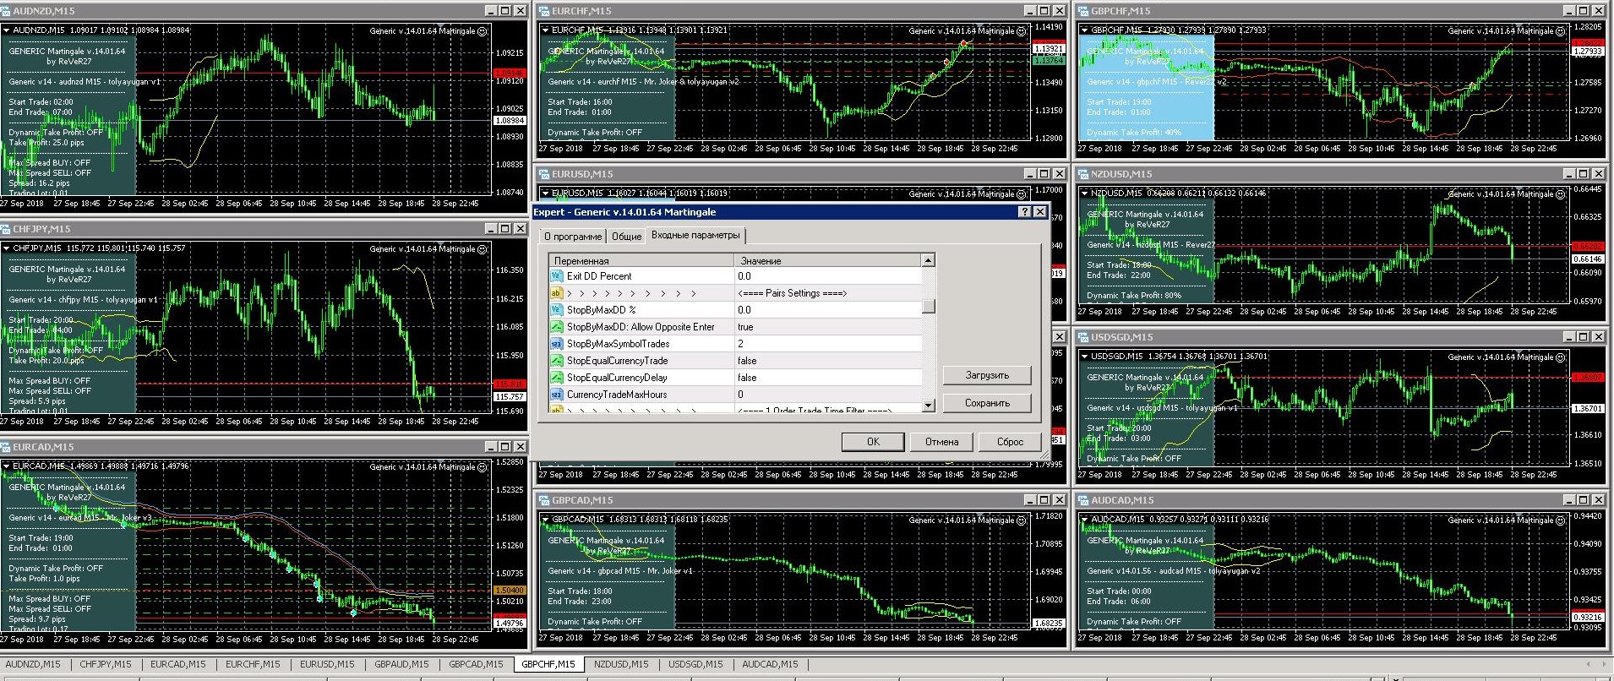Expand one-click trading arrow on GBPCHF chart
The height and width of the screenshot is (681, 1614).
tap(1085, 30)
